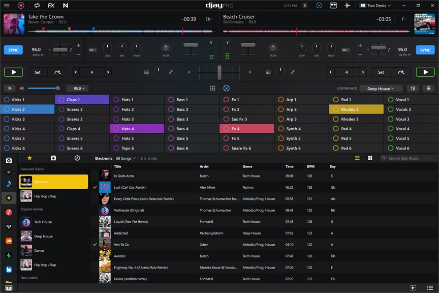The image size is (439, 293).
Task: Open the Neural Mix N icon
Action: click(66, 5)
